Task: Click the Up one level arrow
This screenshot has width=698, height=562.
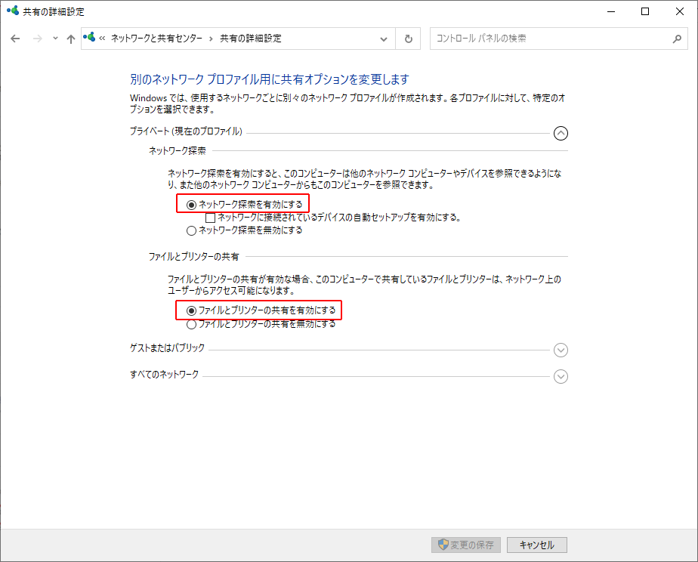Action: [70, 39]
